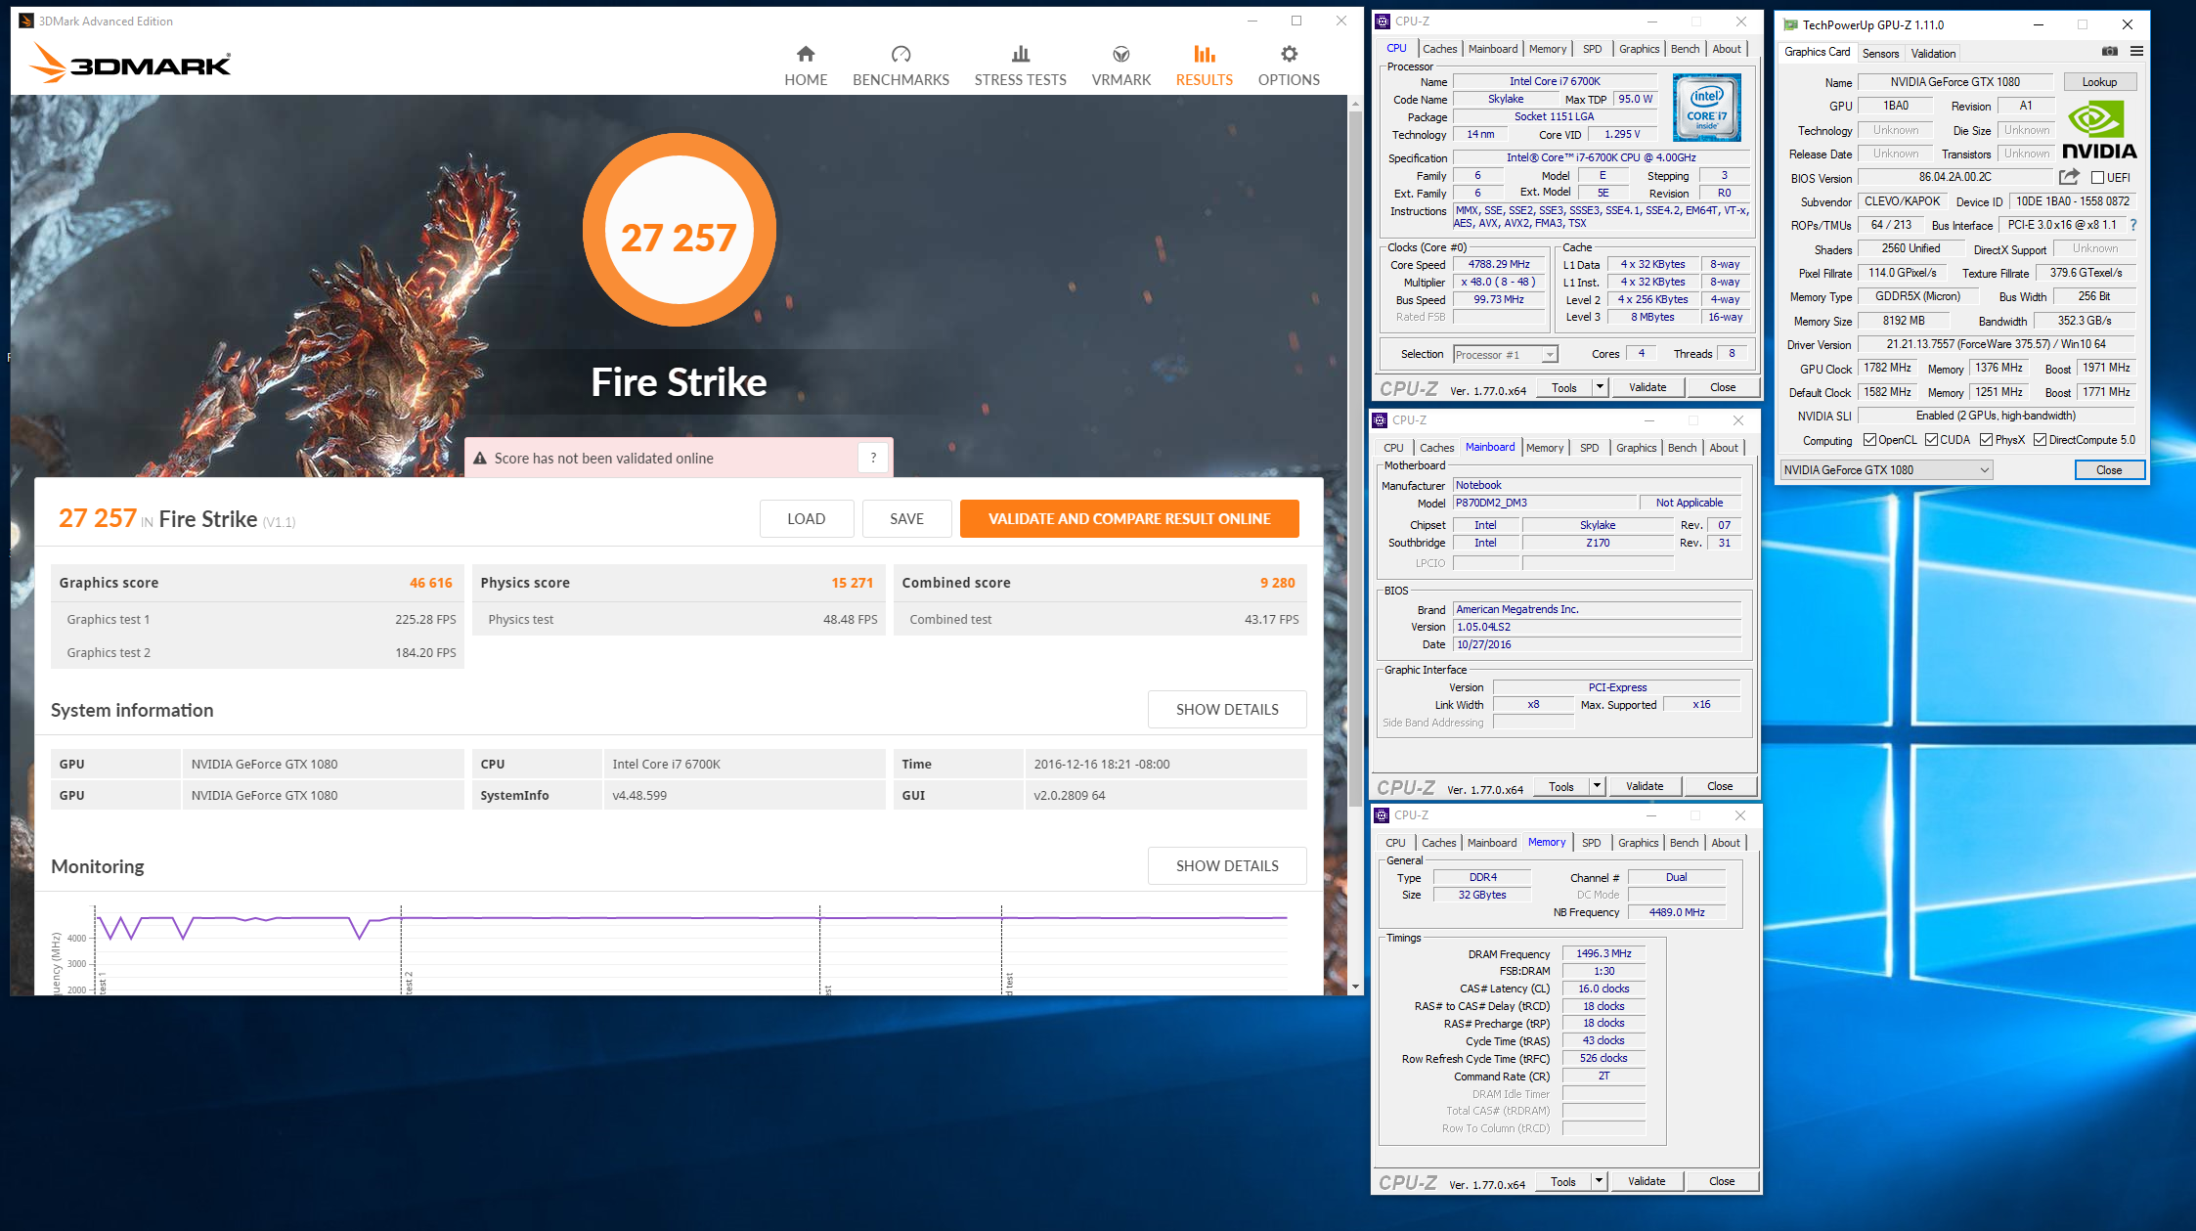Click the scroll up arrow in 3DMark
Screen dimensions: 2196x1231
[x=1355, y=103]
